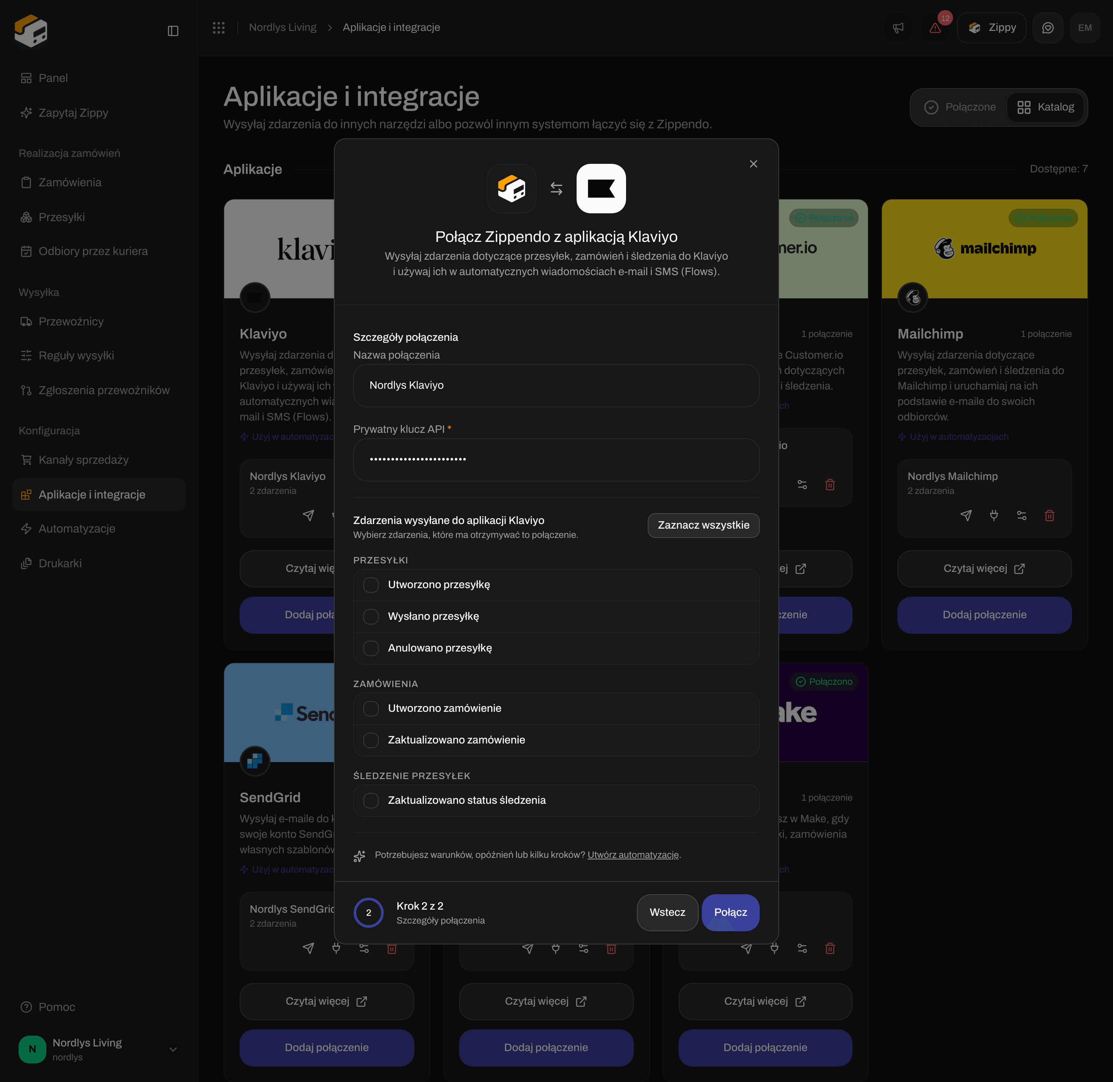Open the announcements megaphone icon

click(898, 28)
